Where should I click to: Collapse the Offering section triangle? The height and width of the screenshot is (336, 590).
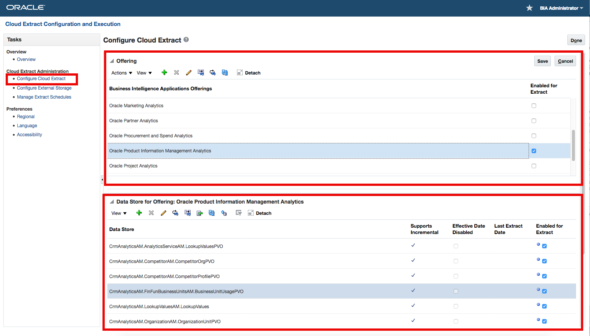click(x=112, y=61)
